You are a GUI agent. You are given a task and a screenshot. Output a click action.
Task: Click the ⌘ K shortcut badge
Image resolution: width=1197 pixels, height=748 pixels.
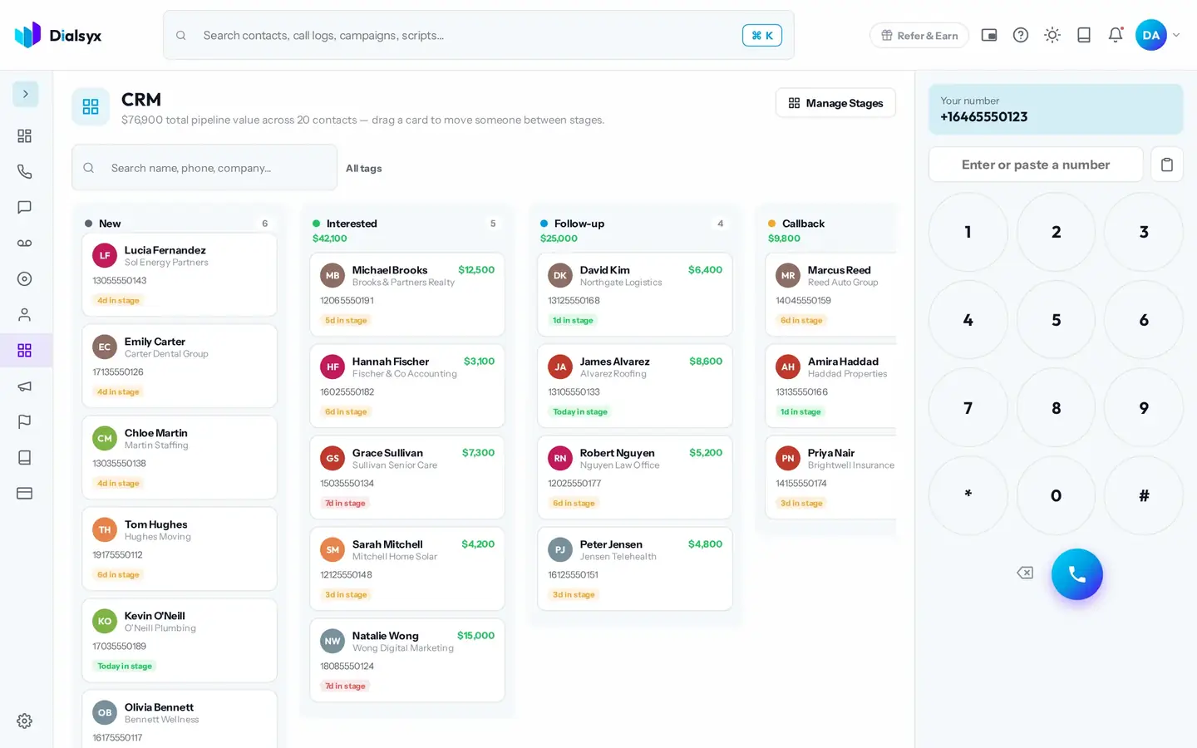[762, 35]
